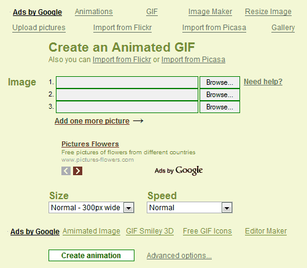The width and height of the screenshot is (307, 268).
Task: Open the Free GIF Icons ad link
Action: click(x=208, y=231)
